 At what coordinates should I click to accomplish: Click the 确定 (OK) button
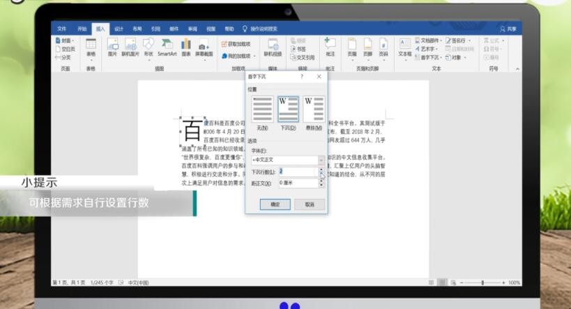click(275, 204)
